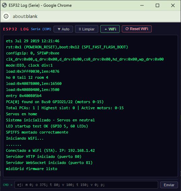This screenshot has height=191, width=181.
Task: Select the 'entry 0x400805b4' line
Action: click(24, 96)
